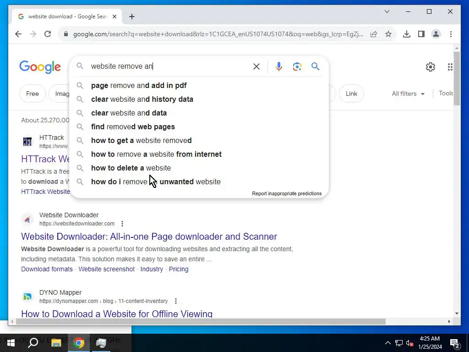
Task: Reload the page with the refresh icon
Action: 48,34
